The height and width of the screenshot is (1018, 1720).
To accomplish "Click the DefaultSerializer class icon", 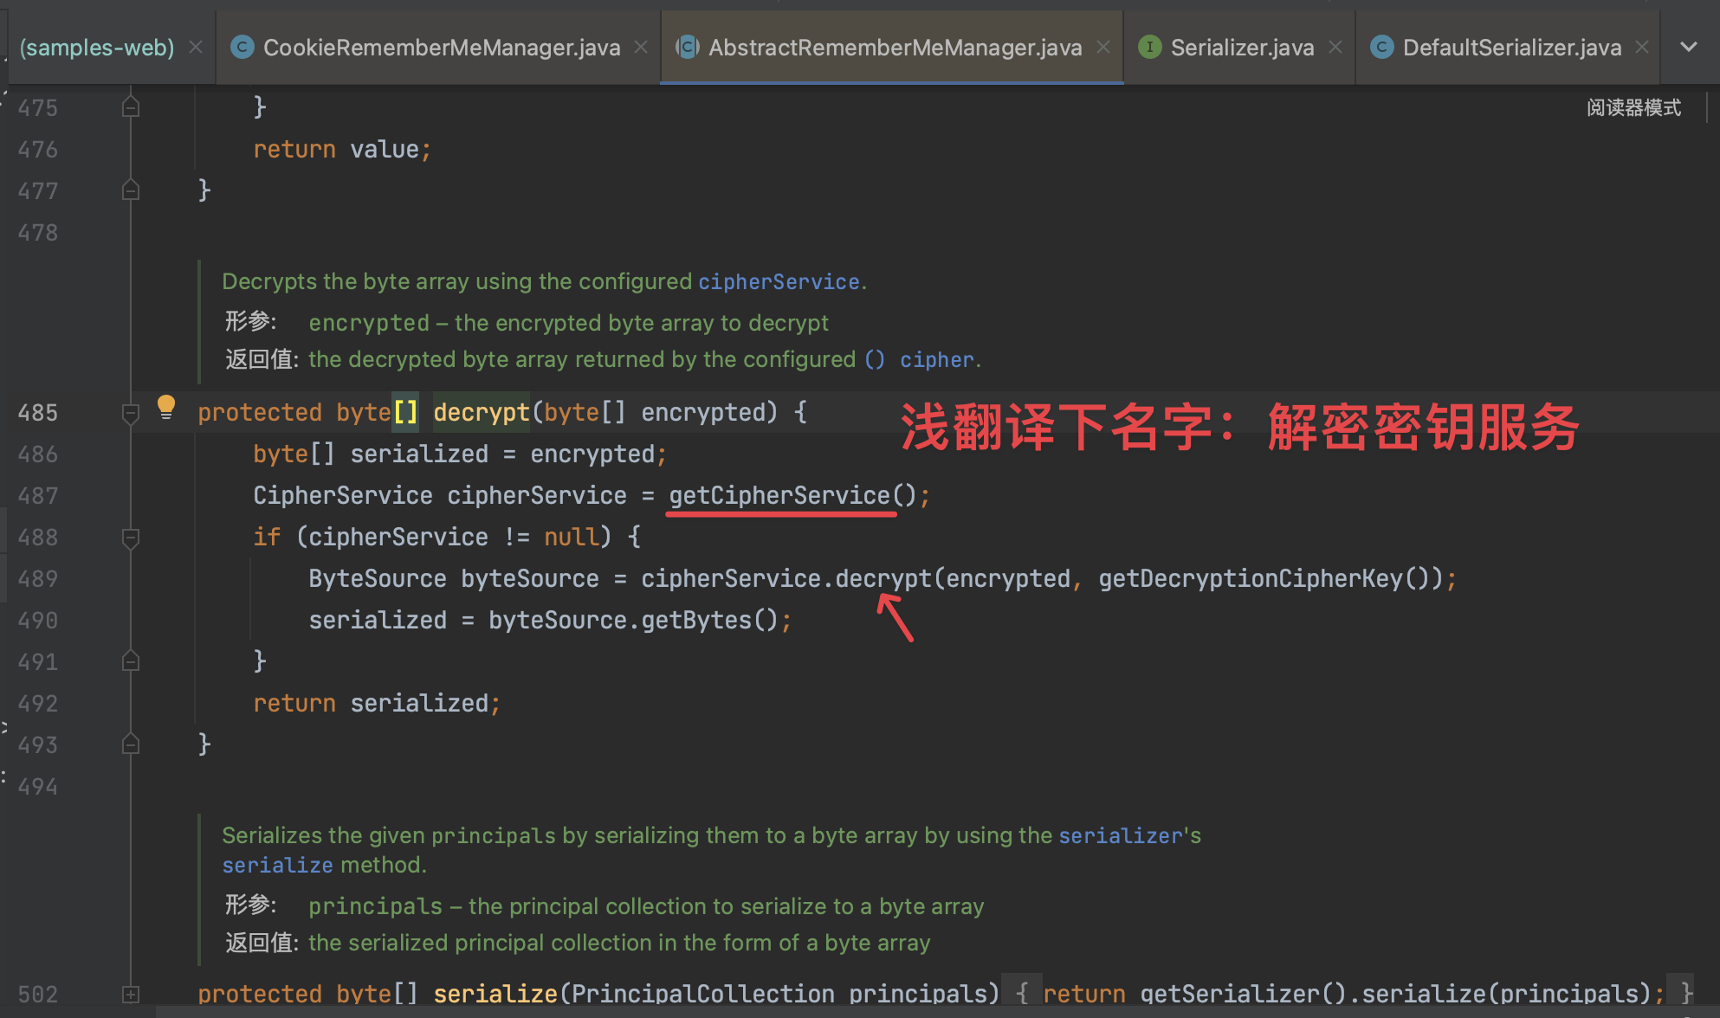I will (1381, 48).
